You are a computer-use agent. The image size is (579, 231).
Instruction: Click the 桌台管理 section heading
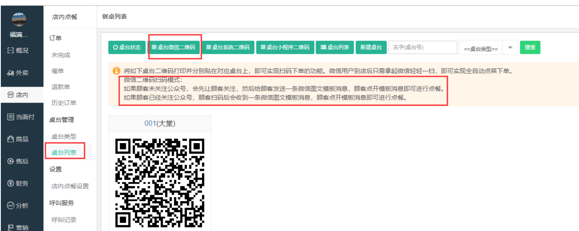coord(61,119)
